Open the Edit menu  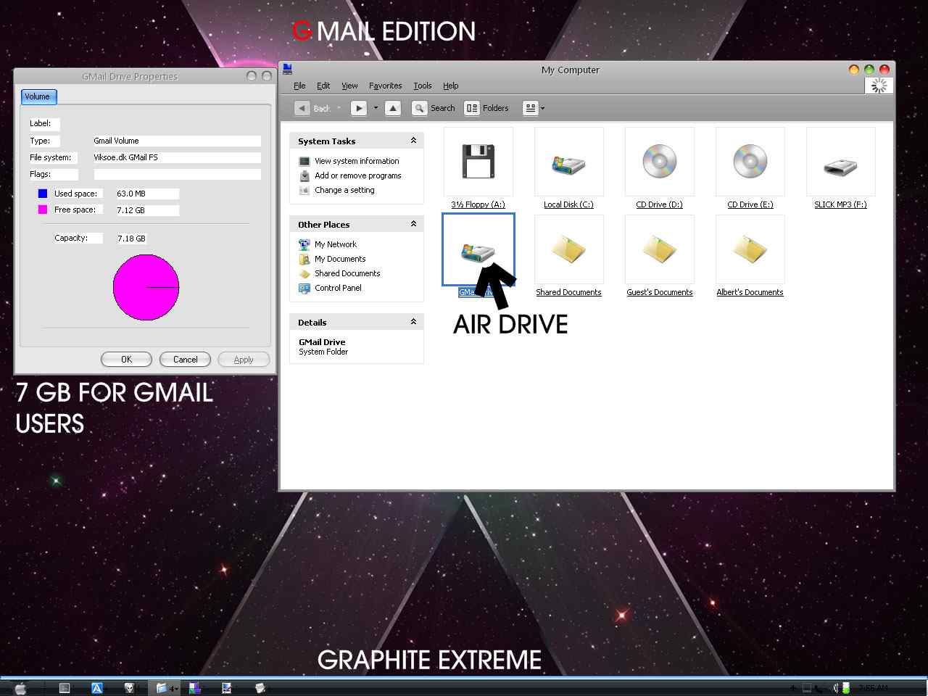tap(323, 86)
